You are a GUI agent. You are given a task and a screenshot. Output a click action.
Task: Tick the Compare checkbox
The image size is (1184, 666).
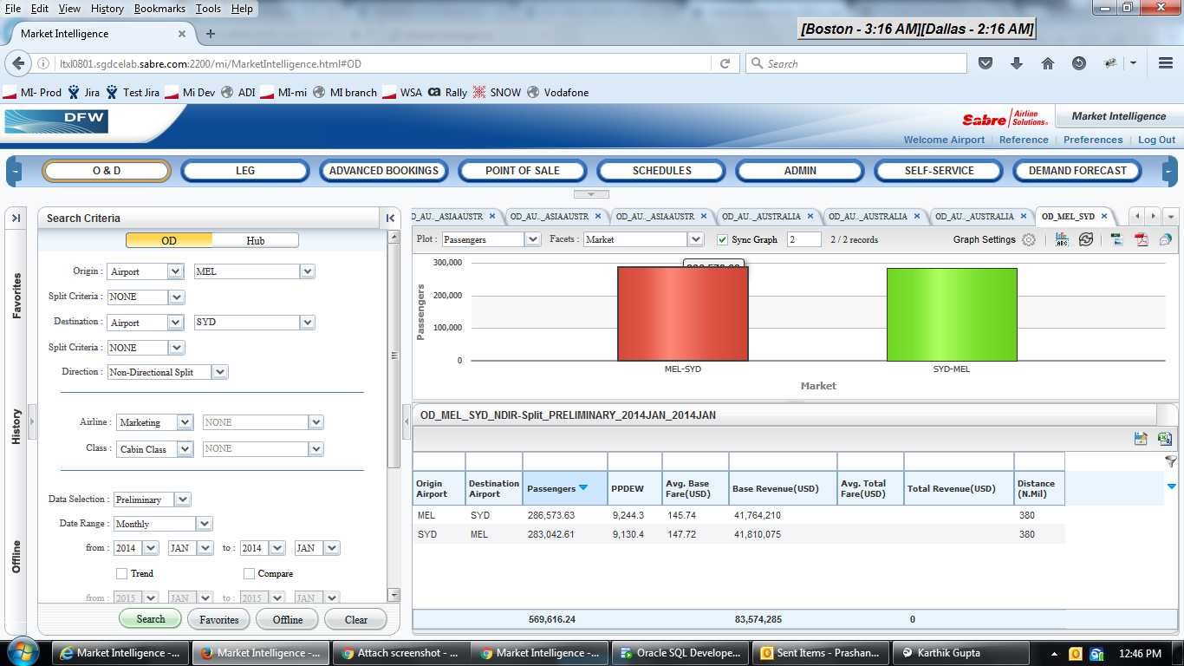coord(250,573)
